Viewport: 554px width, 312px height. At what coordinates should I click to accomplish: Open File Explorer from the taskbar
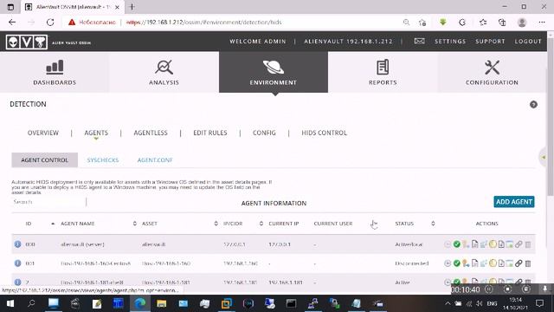point(162,303)
